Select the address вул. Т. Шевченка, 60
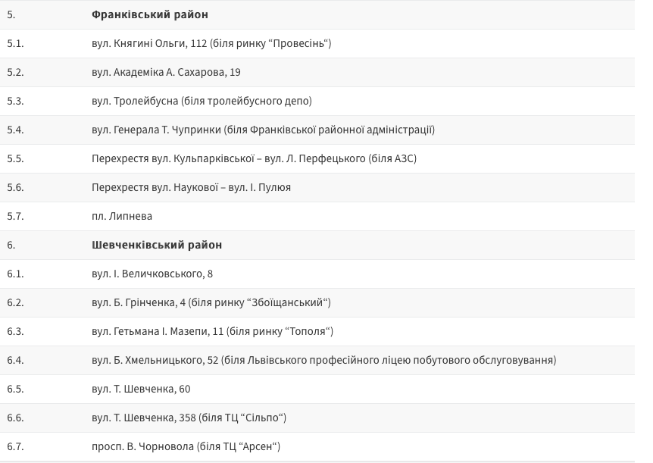Screen dimensions: 653x463 pyautogui.click(x=140, y=389)
